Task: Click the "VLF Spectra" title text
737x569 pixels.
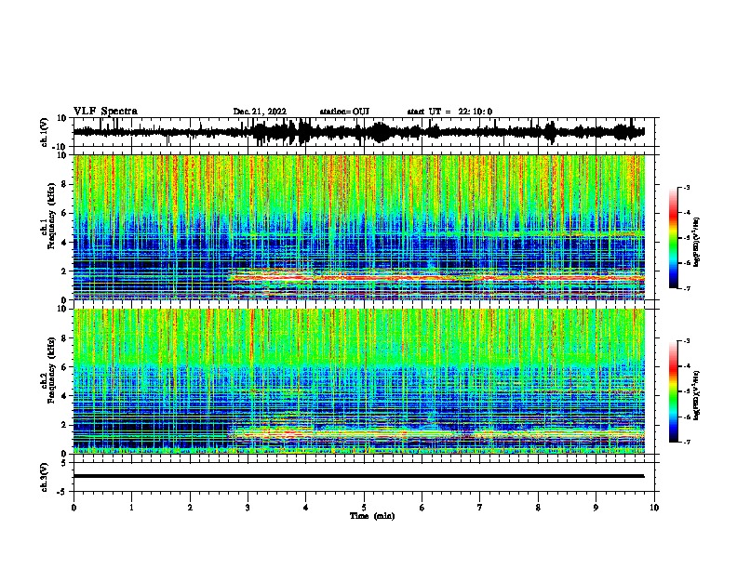Action: 105,112
